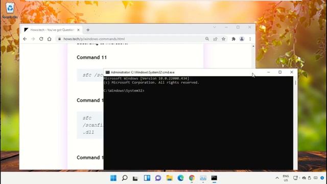Open Chrome three-dot menu
Viewport: 327px width, 184px height.
click(x=250, y=39)
